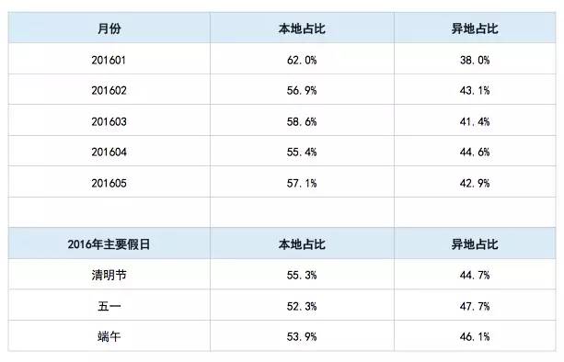Select the 端午 holiday row label
The width and height of the screenshot is (564, 362).
pyautogui.click(x=109, y=336)
